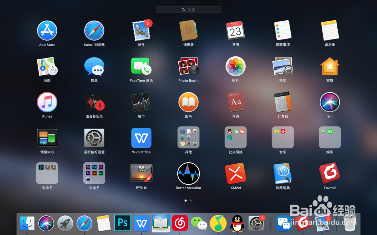This screenshot has width=377, height=235.
Task: Open WPS from the Dock
Action: coord(142,223)
